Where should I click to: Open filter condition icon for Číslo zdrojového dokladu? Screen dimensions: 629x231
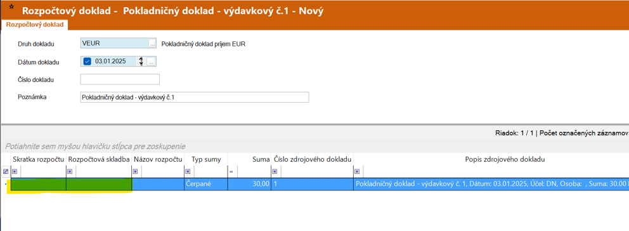[275, 171]
